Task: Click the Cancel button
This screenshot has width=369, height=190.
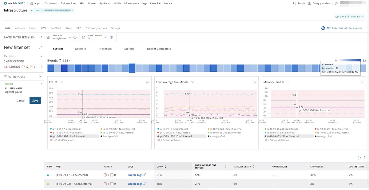Action: coord(21,101)
